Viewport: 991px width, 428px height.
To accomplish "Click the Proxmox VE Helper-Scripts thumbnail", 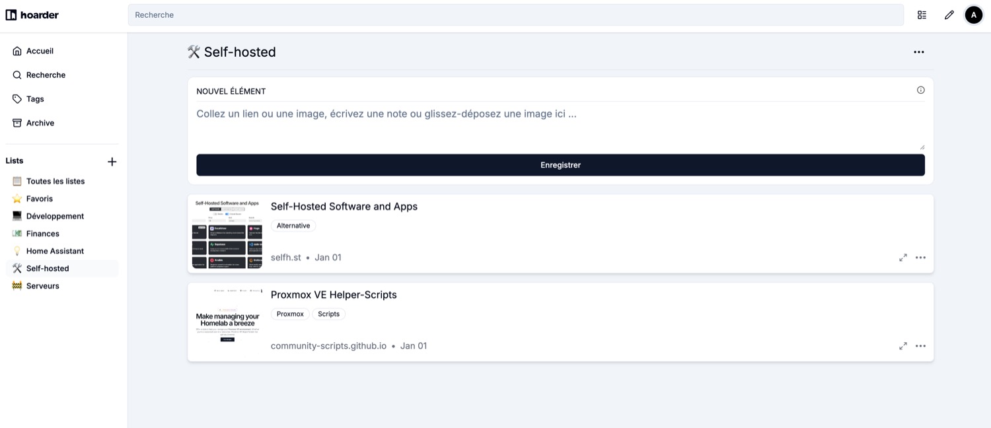I will (227, 322).
